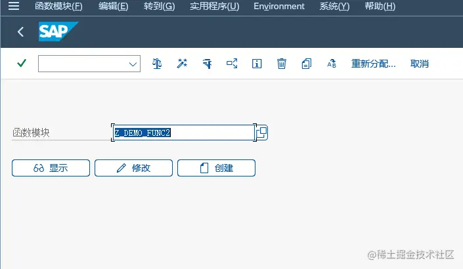Image resolution: width=463 pixels, height=269 pixels.
Task: Click the green checkmark enter icon
Action: (x=22, y=63)
